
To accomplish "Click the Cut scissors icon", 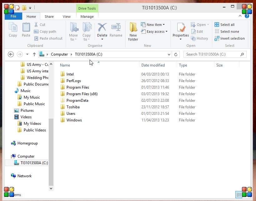I will (36, 25).
